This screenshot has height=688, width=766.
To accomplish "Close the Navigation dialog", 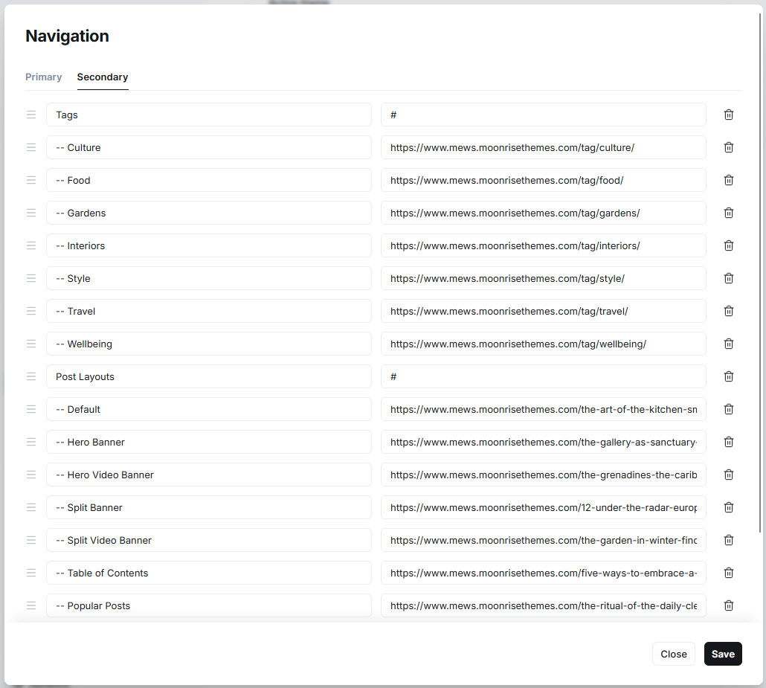I will click(673, 654).
